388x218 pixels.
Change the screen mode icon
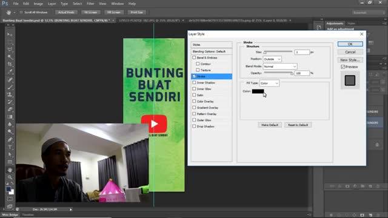(10, 206)
